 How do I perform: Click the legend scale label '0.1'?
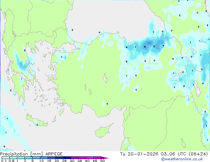4,161
